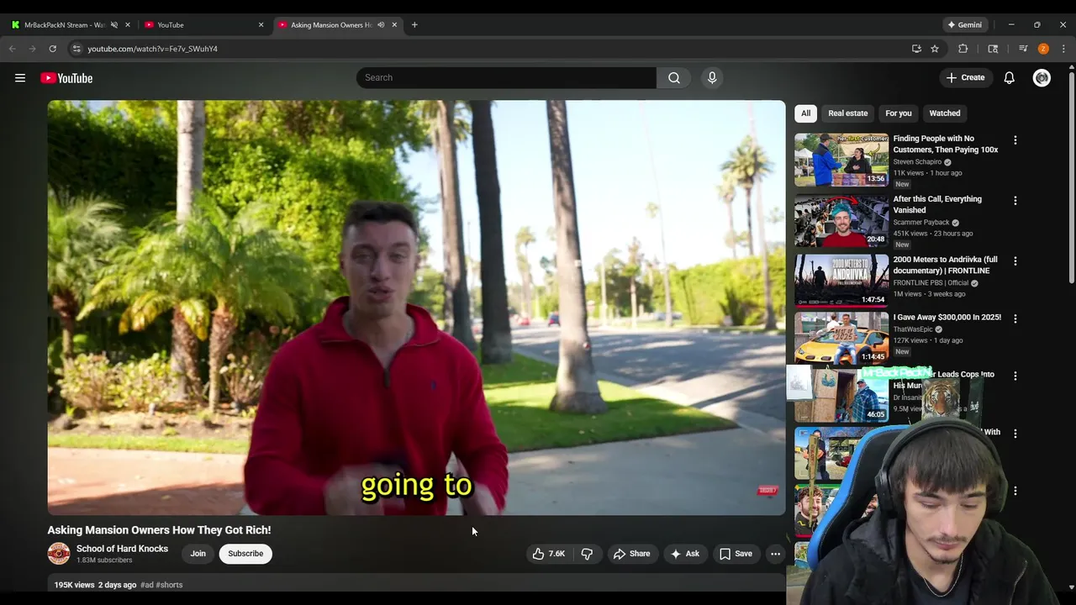Focus the YouTube search field
The width and height of the screenshot is (1076, 605).
(x=506, y=77)
